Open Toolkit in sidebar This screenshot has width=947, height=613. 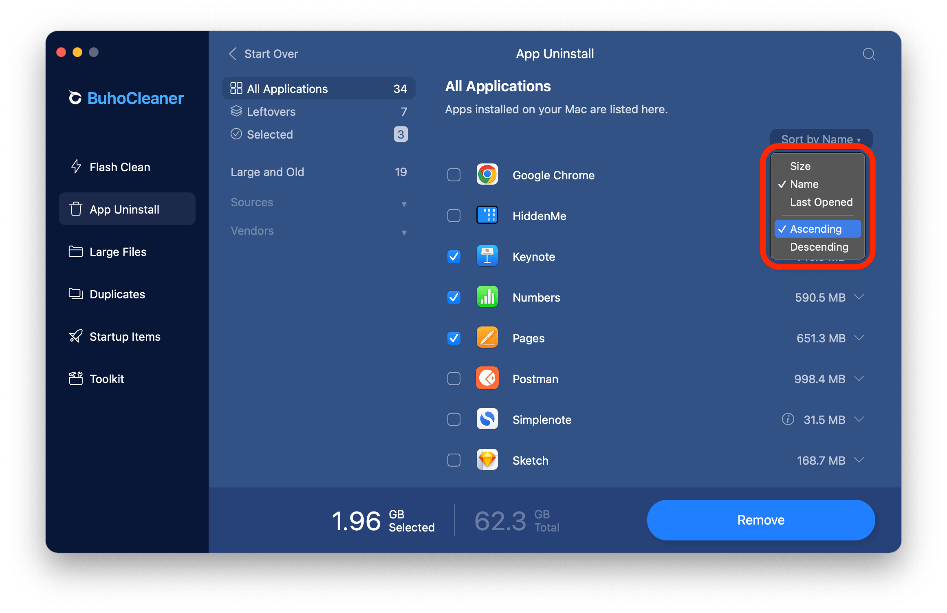click(127, 379)
